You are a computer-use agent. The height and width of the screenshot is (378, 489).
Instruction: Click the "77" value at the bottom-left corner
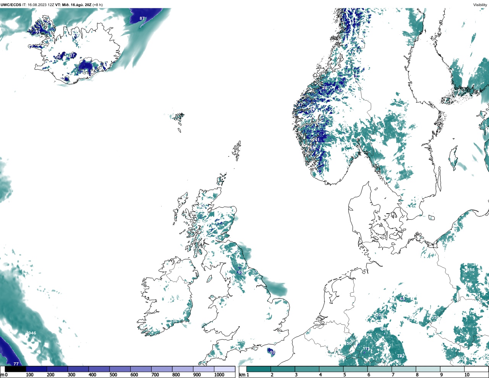coord(16,364)
